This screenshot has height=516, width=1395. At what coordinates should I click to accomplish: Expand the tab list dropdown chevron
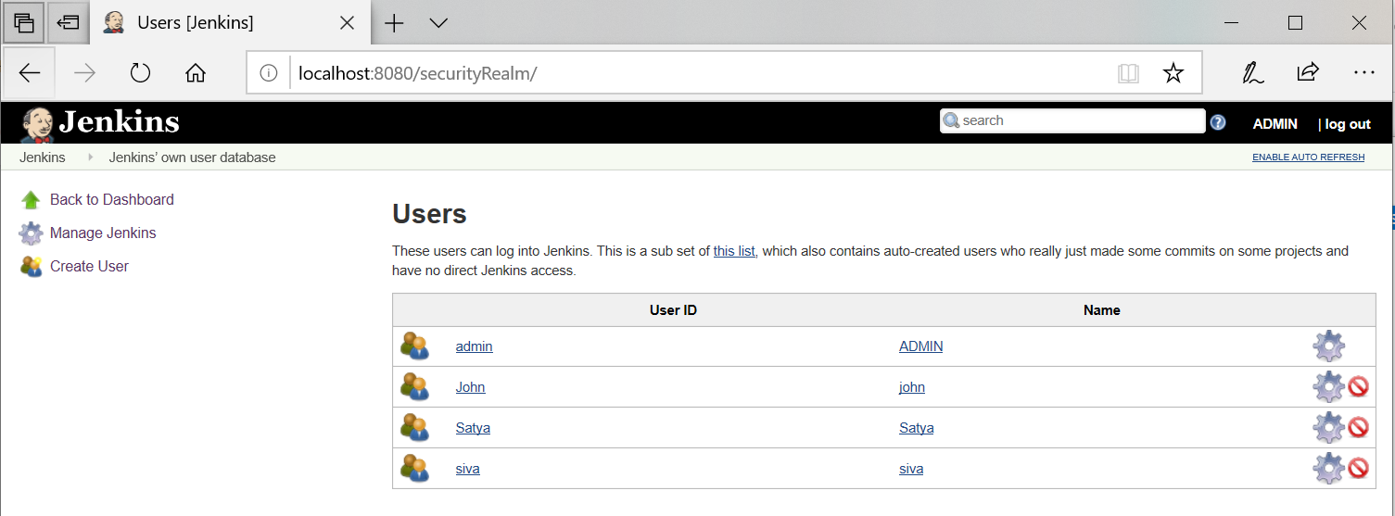tap(438, 23)
